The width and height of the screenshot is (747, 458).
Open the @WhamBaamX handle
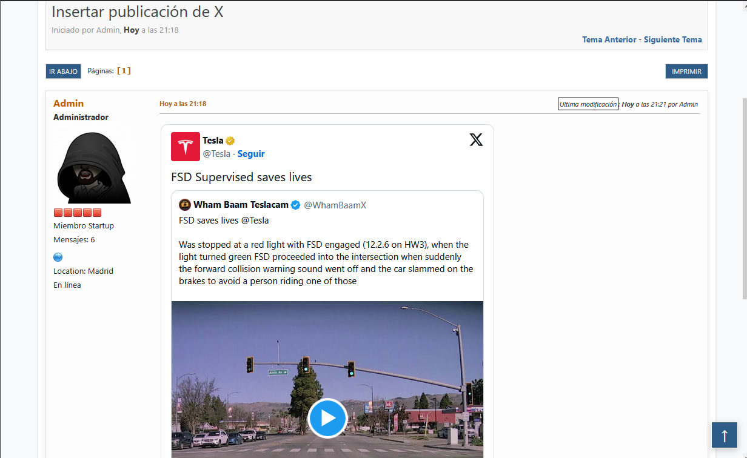pos(335,205)
